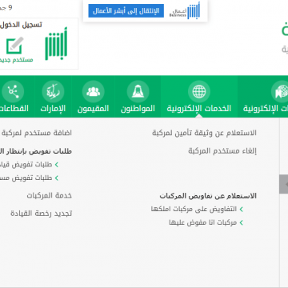Viewport: 288px width, 288px height.
Task: Open تجديد رخصة القيادة link
Action: coord(42,214)
